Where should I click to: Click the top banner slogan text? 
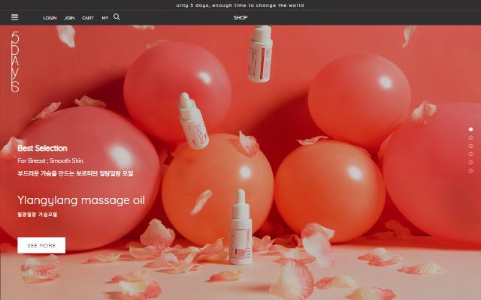(240, 5)
